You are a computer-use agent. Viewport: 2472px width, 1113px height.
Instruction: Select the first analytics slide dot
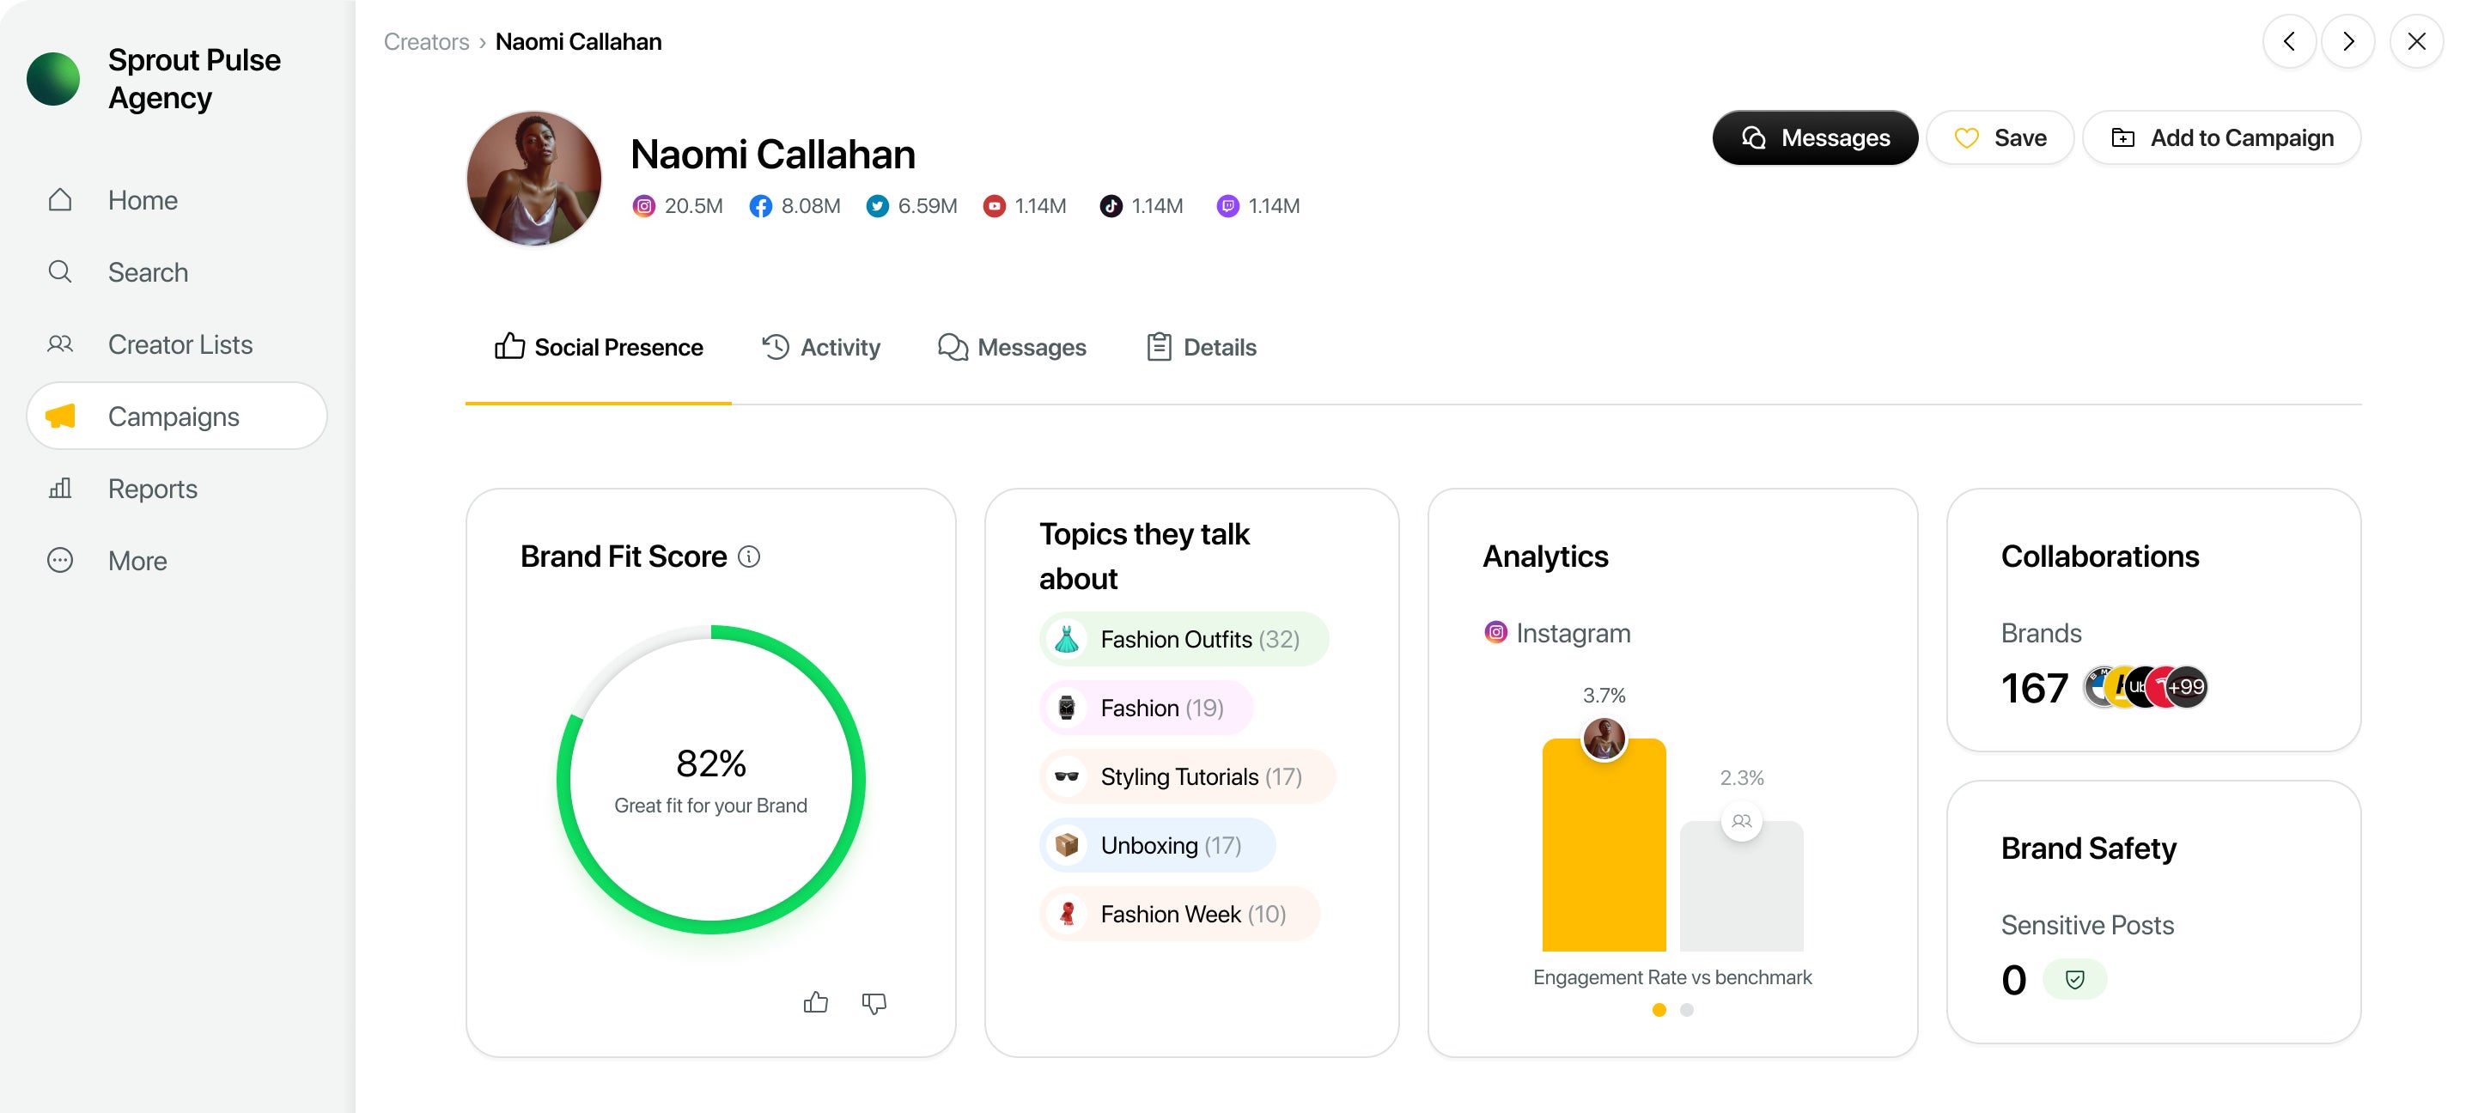pos(1659,1009)
